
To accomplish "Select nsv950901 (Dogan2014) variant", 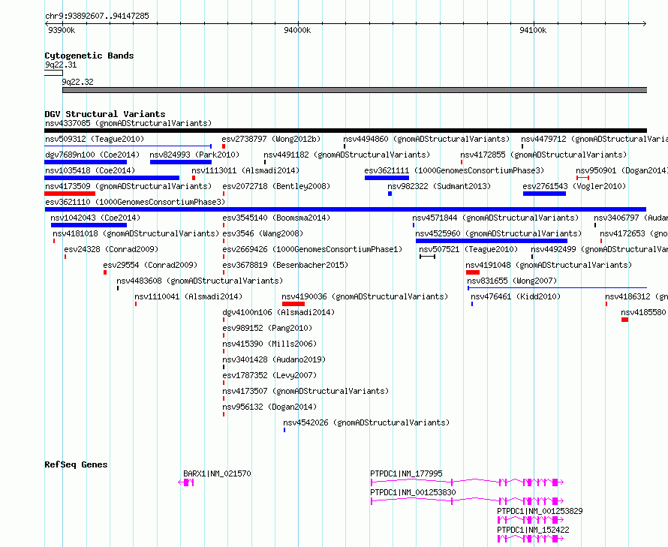I will 622,171.
